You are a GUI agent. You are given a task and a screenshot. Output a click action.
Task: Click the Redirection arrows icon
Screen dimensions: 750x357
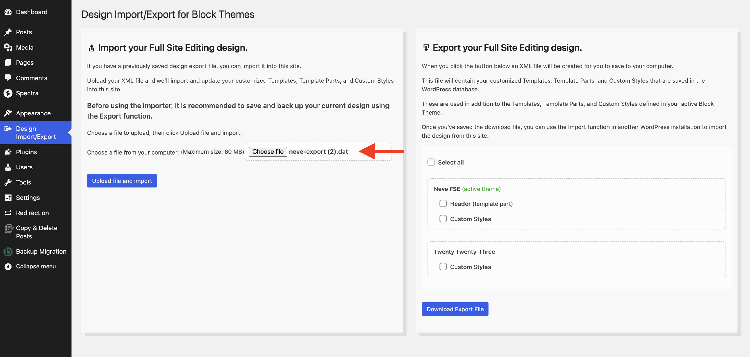pos(8,213)
